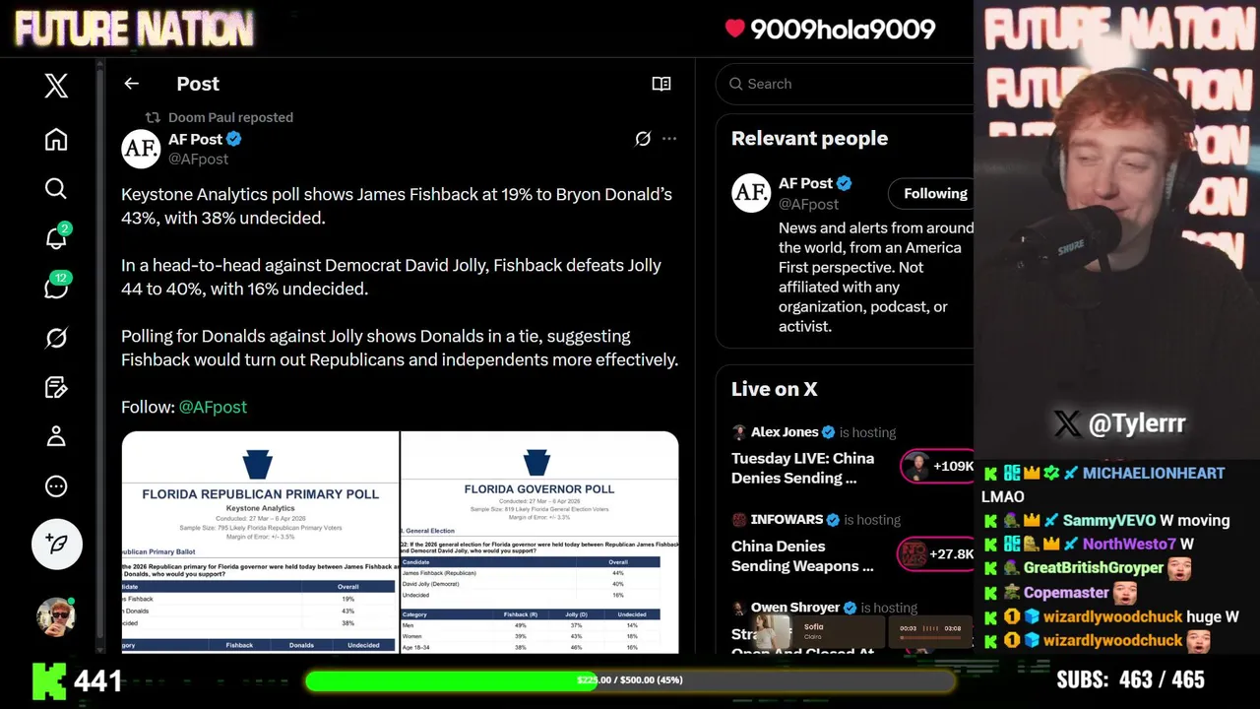The image size is (1260, 709).
Task: Open Messages icon with 12 badge
Action: pos(56,288)
